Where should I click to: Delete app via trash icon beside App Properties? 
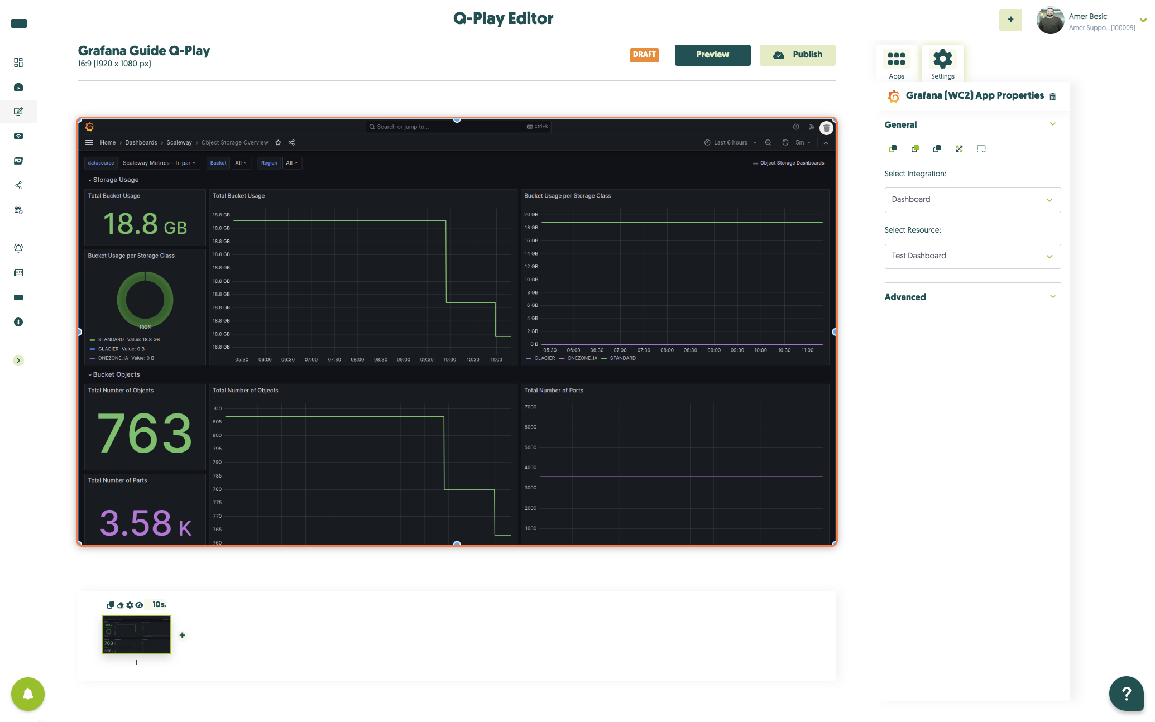coord(1052,97)
